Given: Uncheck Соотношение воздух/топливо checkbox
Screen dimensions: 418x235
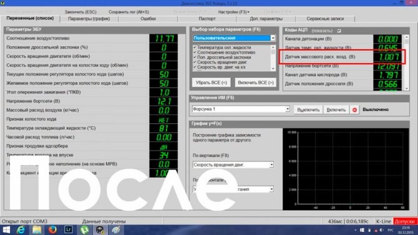Looking at the screenshot, I should point(195,52).
